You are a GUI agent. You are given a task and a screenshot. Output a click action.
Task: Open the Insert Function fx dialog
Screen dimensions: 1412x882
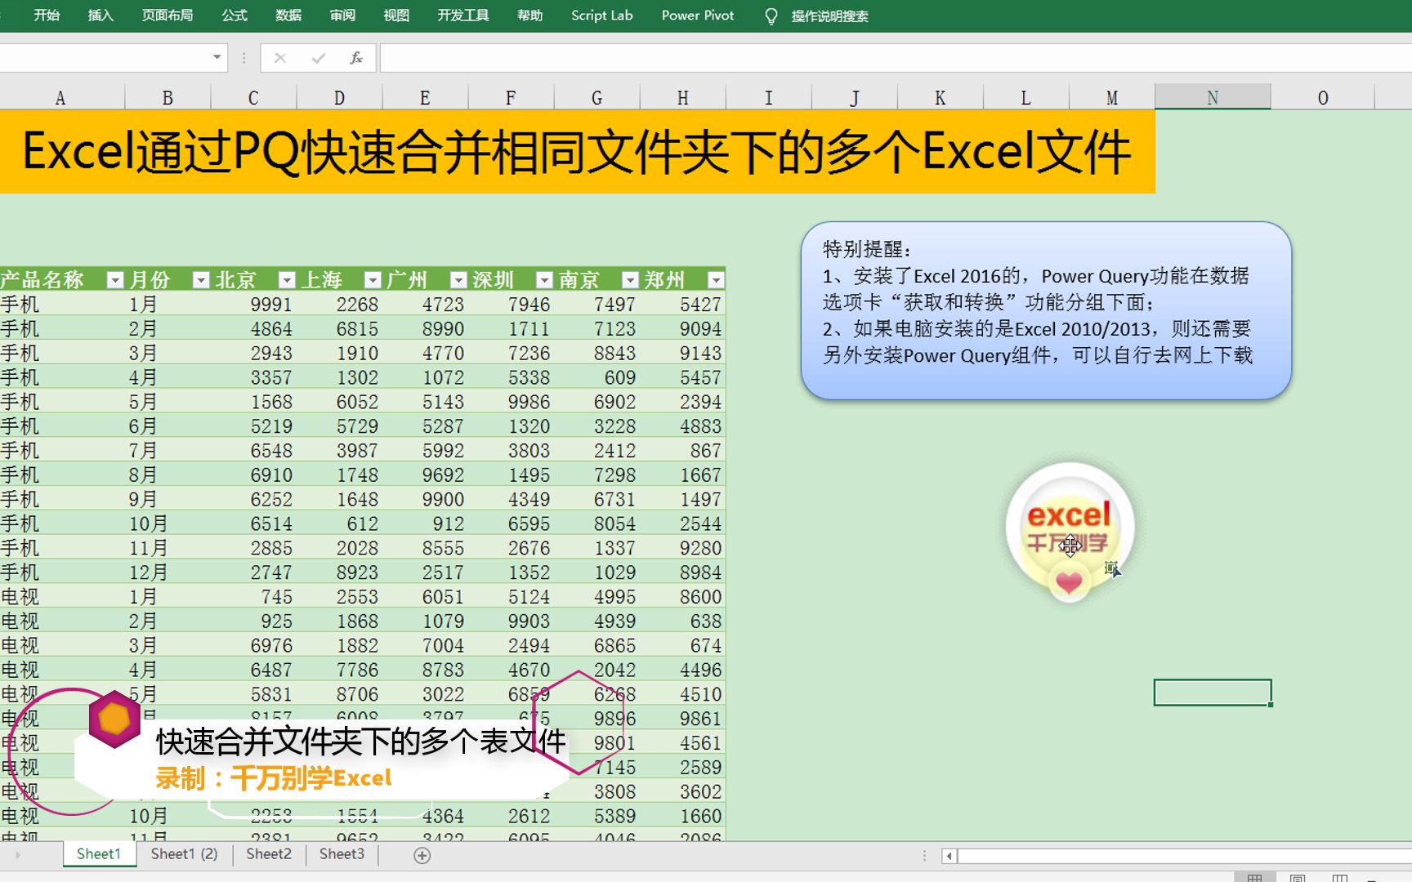[x=356, y=58]
